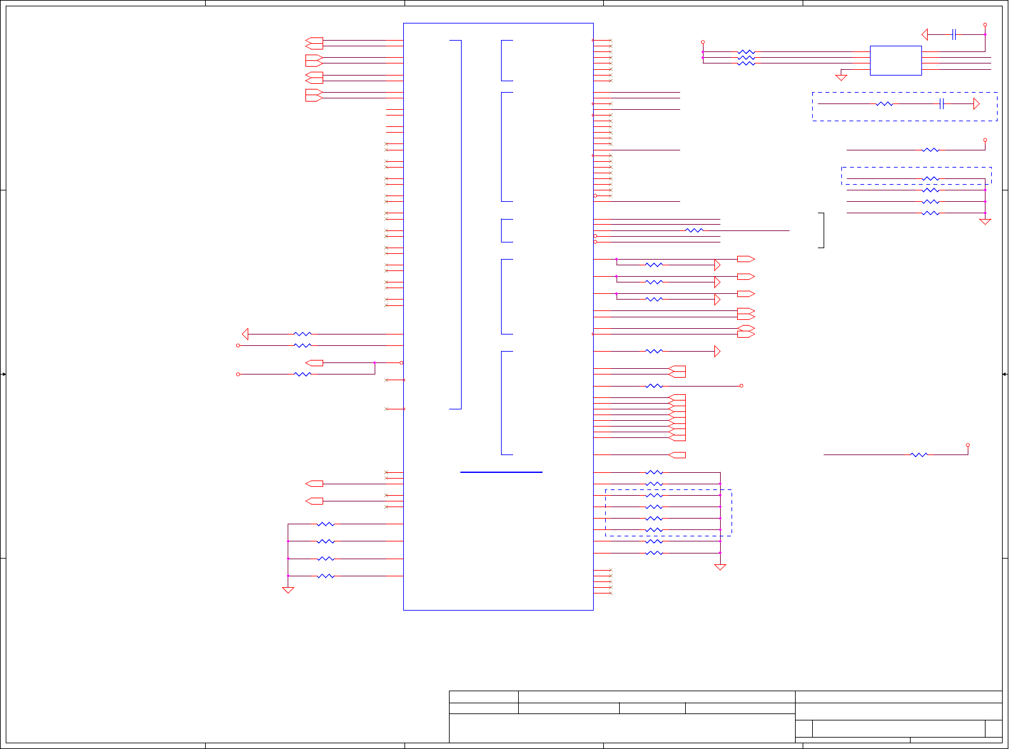Click the right-pointing arrow ending the top-right dashed box
The width and height of the screenshot is (1009, 749).
pyautogui.click(x=977, y=103)
